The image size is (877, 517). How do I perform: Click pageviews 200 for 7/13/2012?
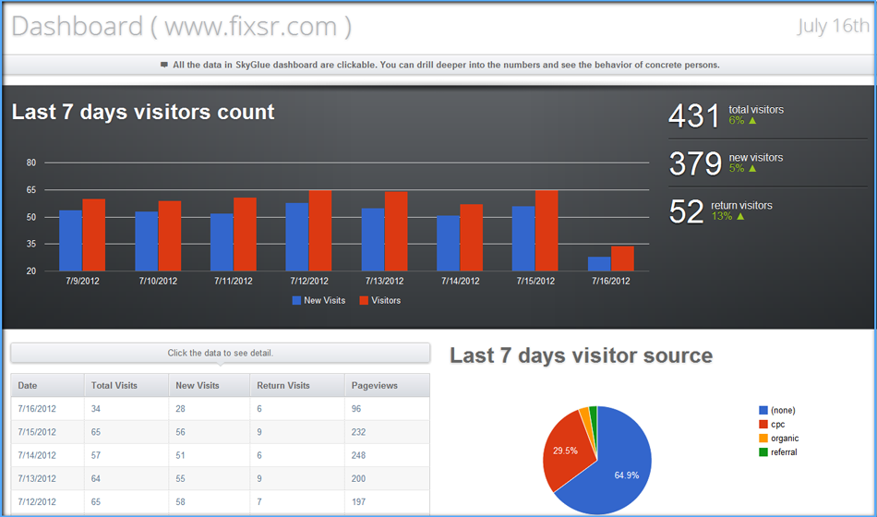pyautogui.click(x=358, y=479)
